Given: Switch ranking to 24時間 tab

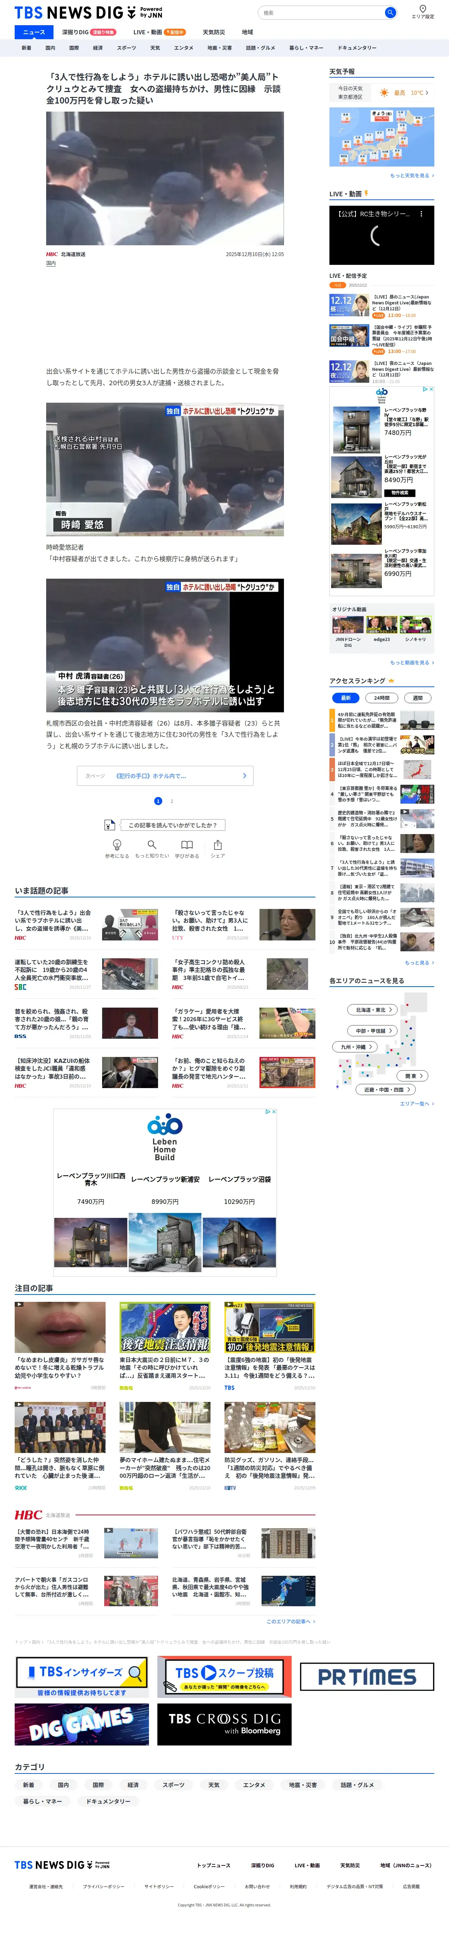Looking at the screenshot, I should point(382,698).
